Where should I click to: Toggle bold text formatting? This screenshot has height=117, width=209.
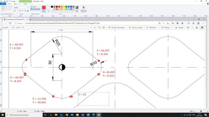point(20,11)
